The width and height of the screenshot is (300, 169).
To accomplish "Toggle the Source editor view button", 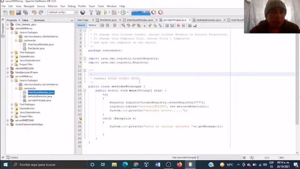I will click(x=81, y=25).
